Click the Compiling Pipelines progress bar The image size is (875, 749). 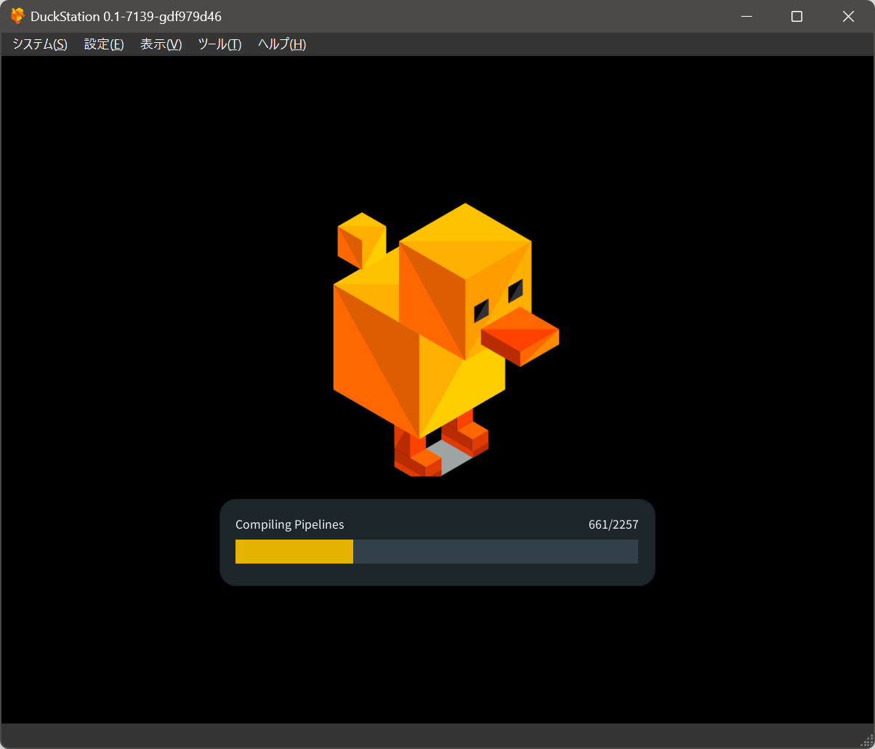[437, 551]
